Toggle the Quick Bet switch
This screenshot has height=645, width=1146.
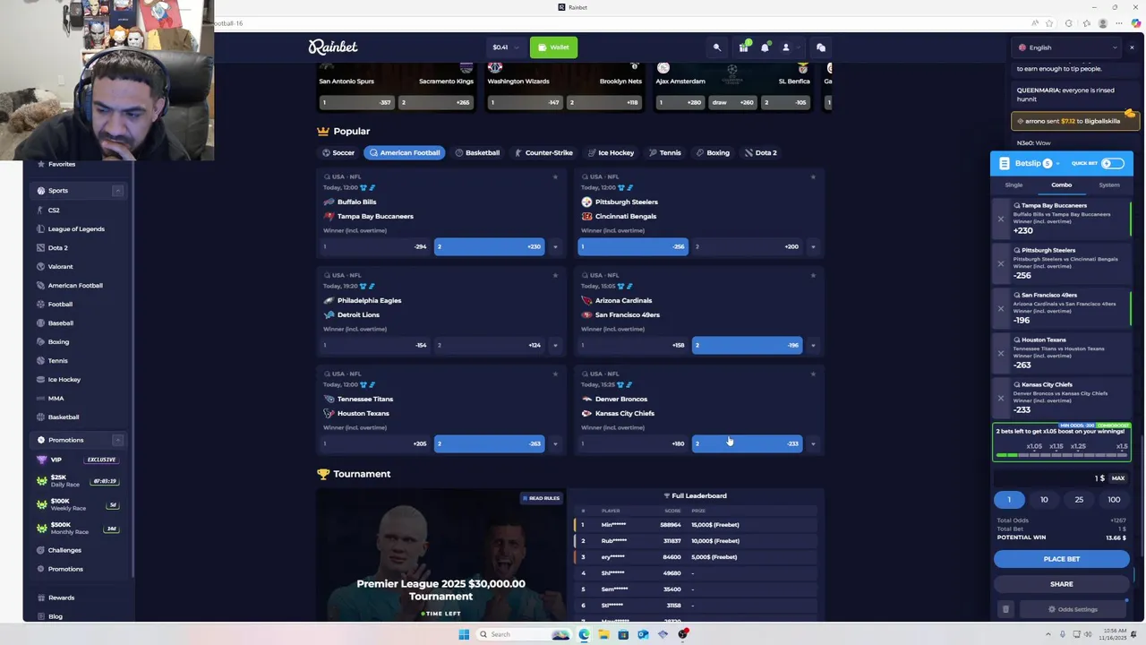coord(1112,163)
